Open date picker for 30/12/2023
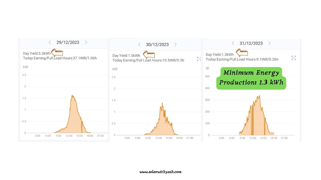 [157, 45]
